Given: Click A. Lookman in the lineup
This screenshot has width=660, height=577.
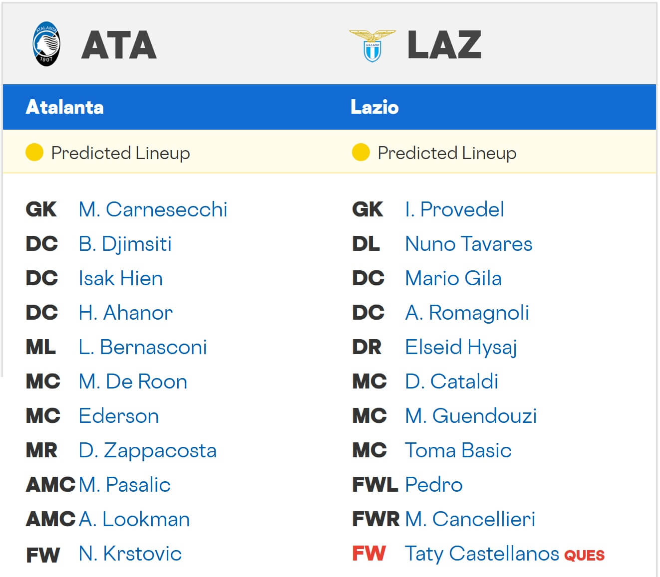Looking at the screenshot, I should pos(134,519).
